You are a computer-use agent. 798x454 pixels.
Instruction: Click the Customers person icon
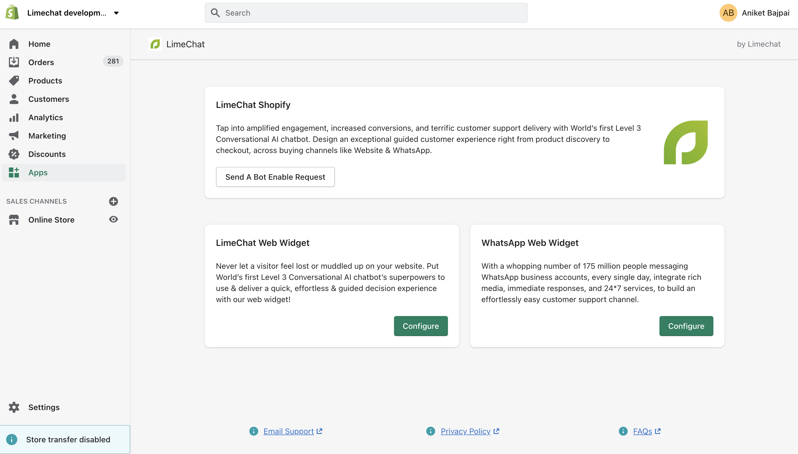pos(14,99)
